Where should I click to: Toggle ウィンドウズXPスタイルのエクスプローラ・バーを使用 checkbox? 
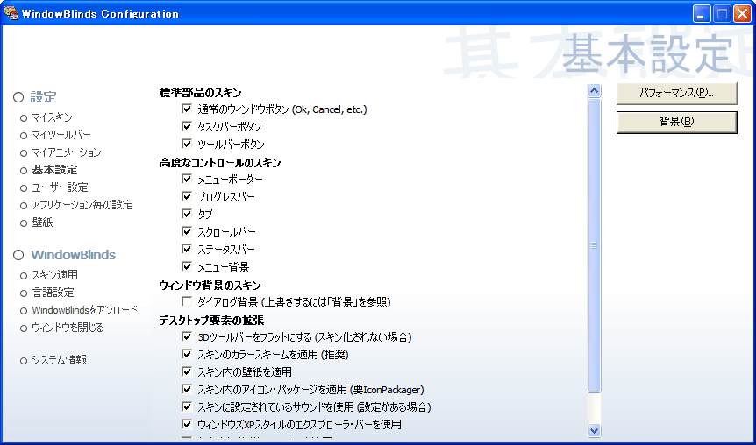pyautogui.click(x=187, y=424)
